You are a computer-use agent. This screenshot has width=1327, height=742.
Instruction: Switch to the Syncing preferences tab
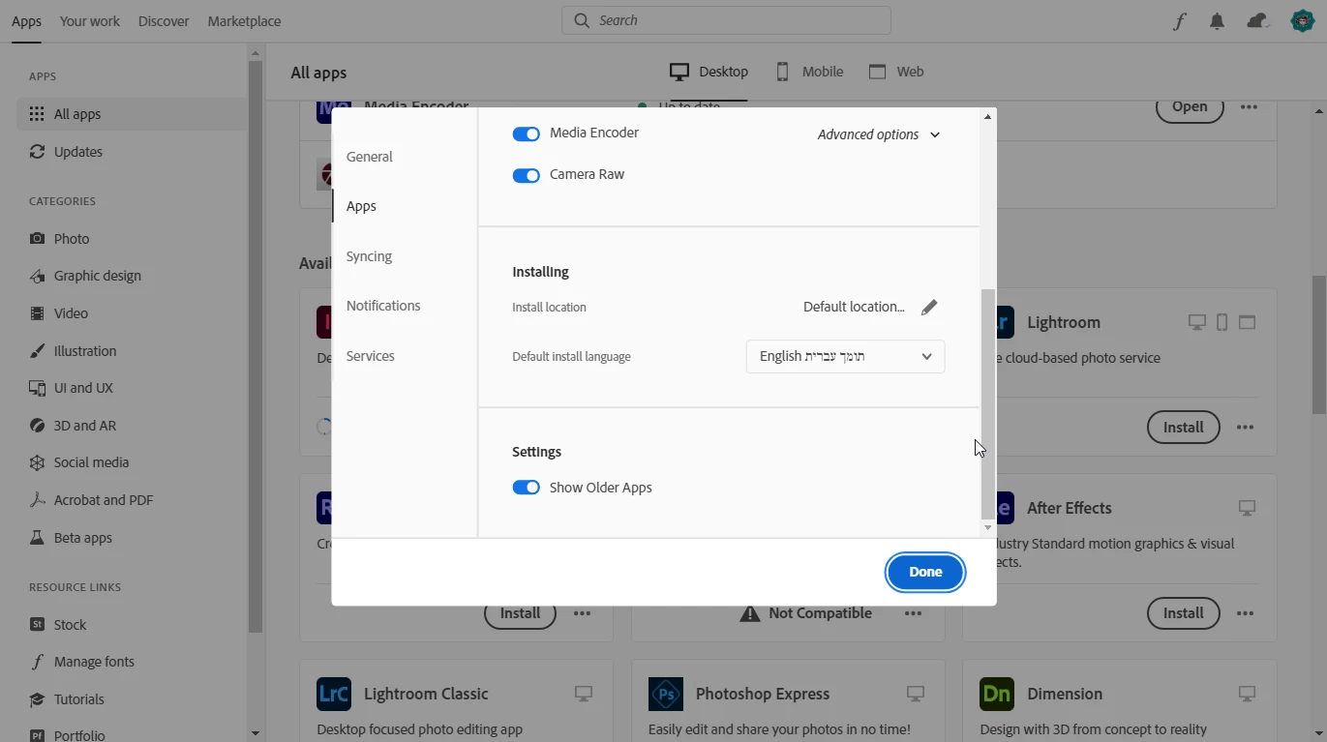tap(369, 256)
